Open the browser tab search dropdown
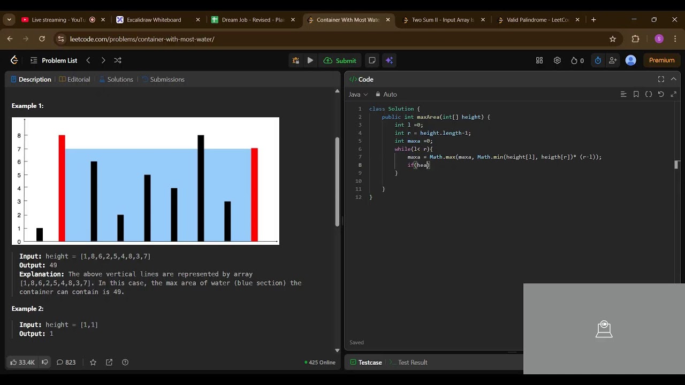This screenshot has height=385, width=685. click(x=9, y=20)
